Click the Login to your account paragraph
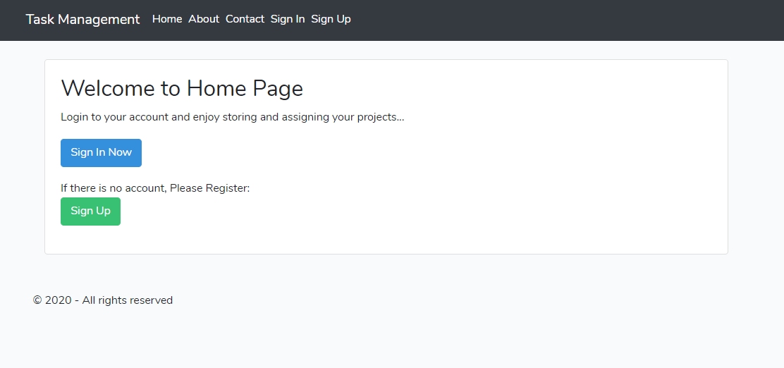 pyautogui.click(x=232, y=117)
